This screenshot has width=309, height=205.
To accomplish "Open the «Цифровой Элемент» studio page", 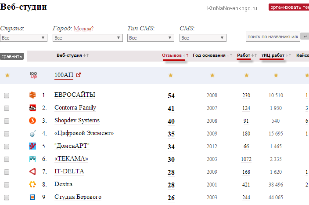I will (84, 133).
